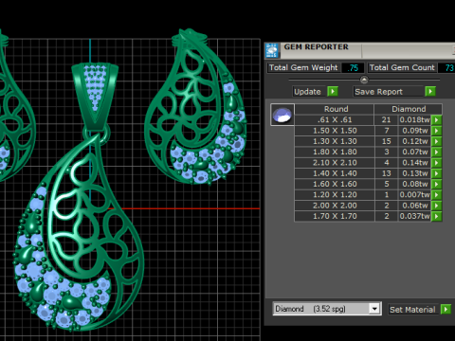Click green arrow for 1.80 X 1.80 row

pos(437,153)
